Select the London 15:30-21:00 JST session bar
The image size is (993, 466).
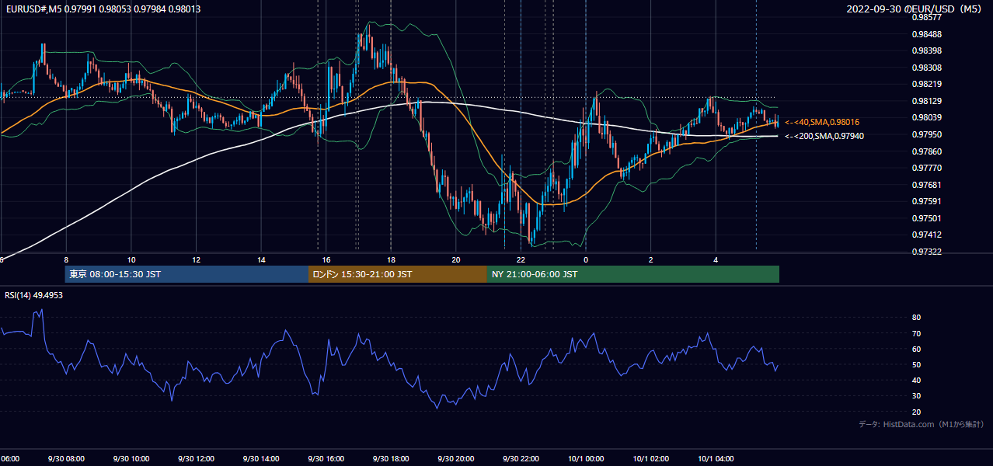click(398, 274)
